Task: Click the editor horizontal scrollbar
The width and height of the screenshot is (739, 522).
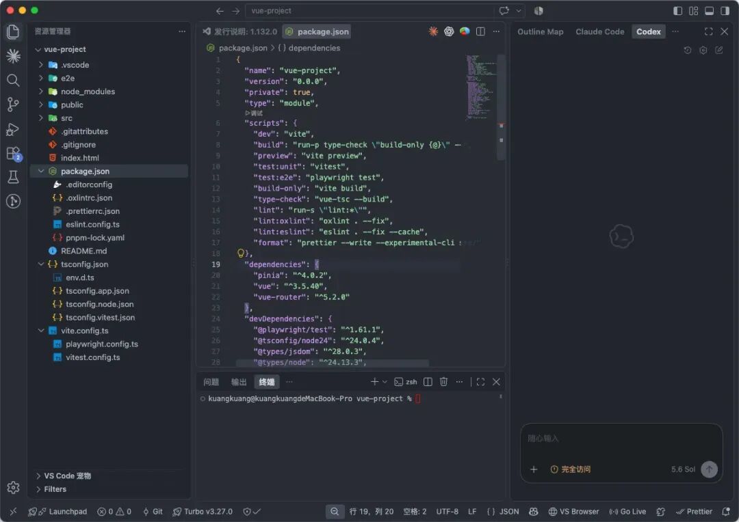Action: (x=333, y=363)
